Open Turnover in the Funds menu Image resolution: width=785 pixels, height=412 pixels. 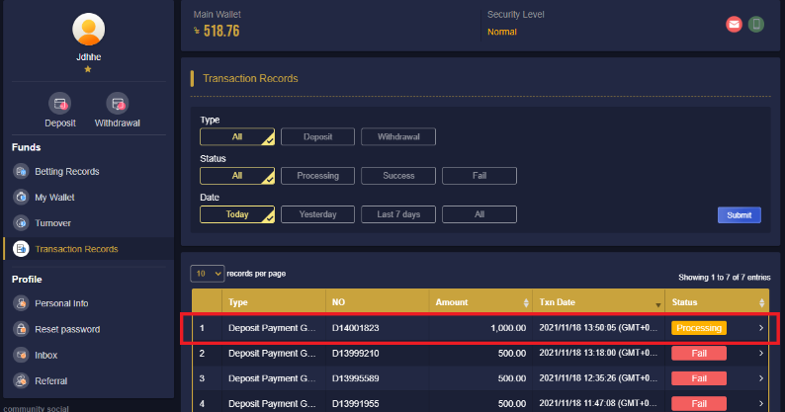pyautogui.click(x=52, y=223)
